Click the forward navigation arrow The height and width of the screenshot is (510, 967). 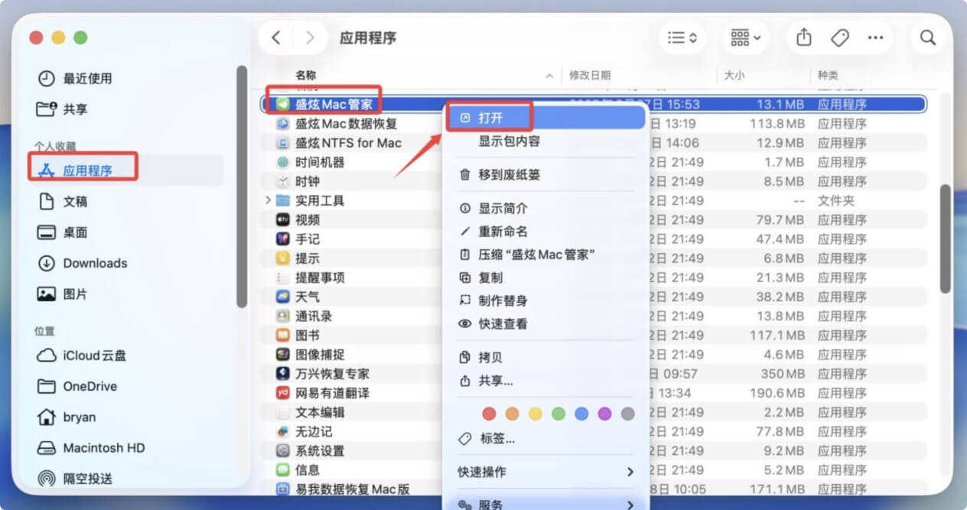[x=311, y=37]
